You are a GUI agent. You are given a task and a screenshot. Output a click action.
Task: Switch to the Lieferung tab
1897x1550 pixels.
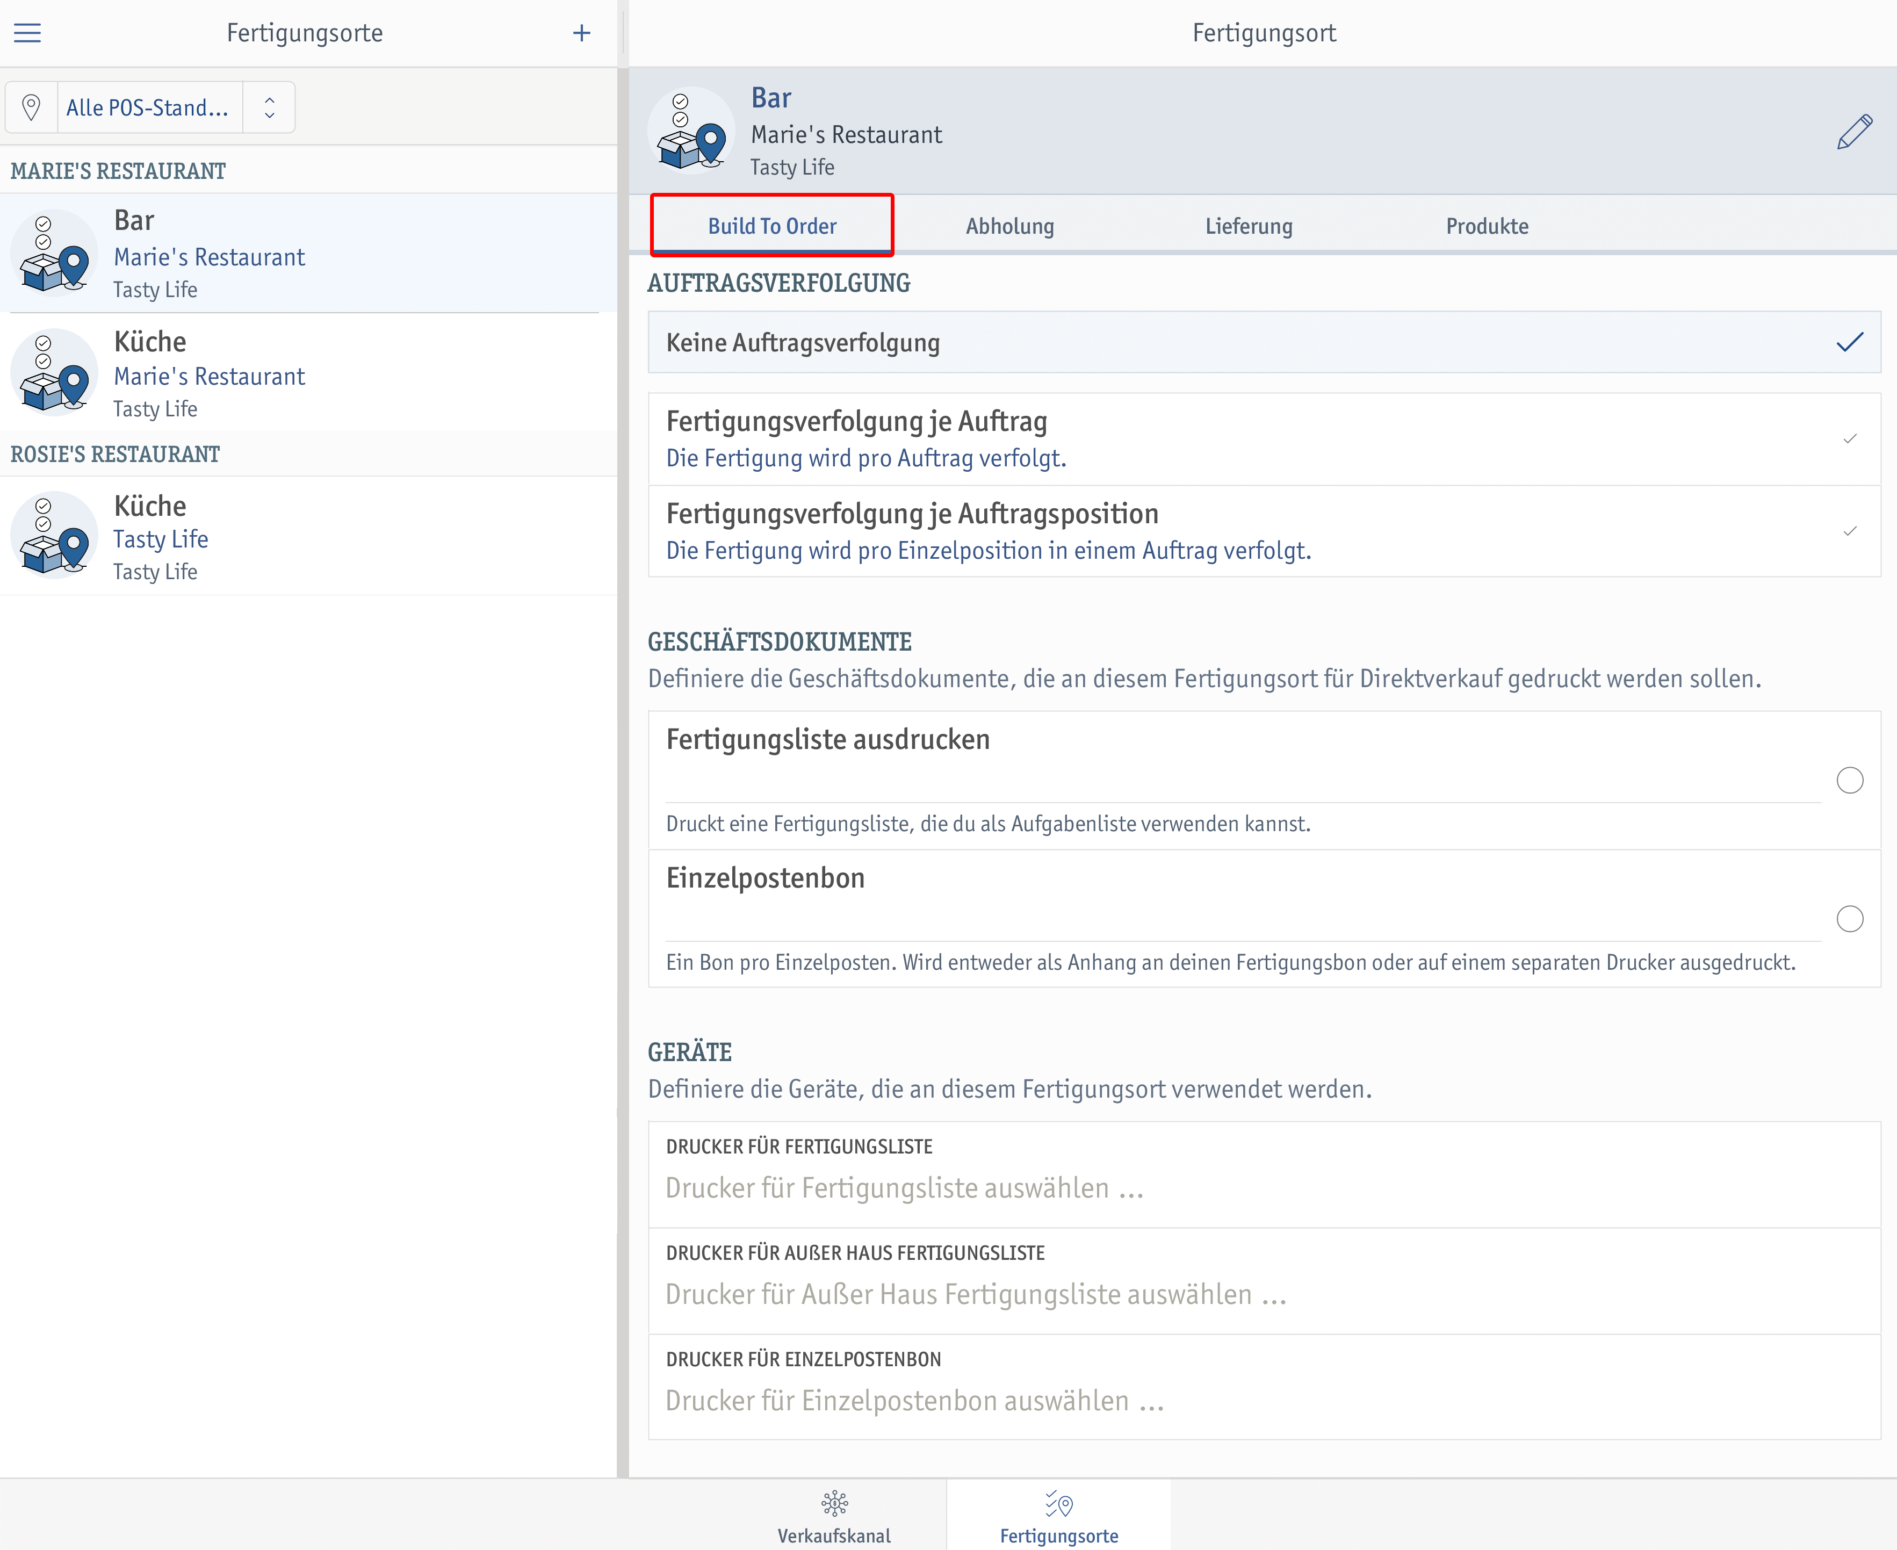(x=1249, y=226)
